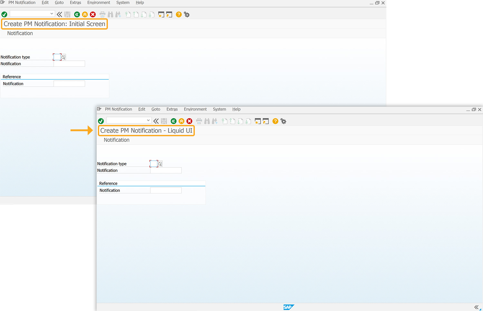Viewport: 483px width, 311px height.
Task: Click Generate Shortcut icon in Initial Screen window
Action: pos(169,14)
